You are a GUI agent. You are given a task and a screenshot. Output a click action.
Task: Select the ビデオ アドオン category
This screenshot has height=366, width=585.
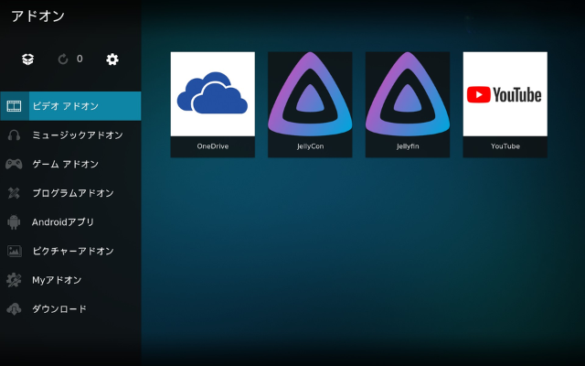(65, 106)
